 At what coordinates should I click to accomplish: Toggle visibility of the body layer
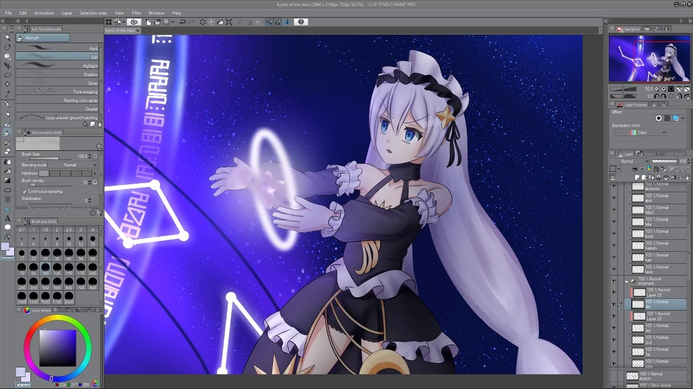click(x=613, y=233)
